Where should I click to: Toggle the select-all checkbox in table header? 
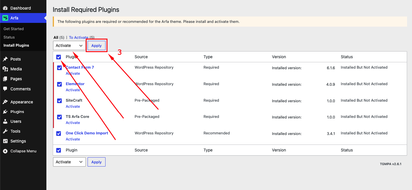pos(59,57)
